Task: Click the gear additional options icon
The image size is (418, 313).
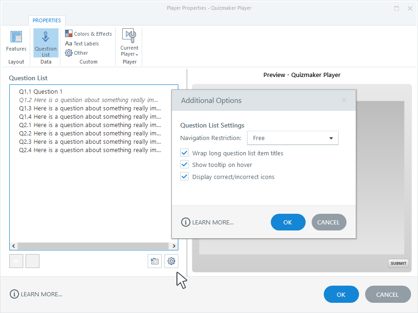Action: point(171,261)
